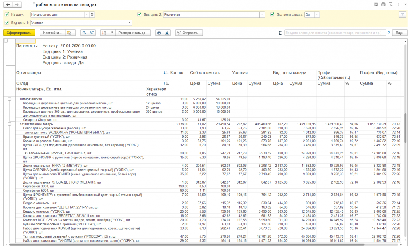Toggle the 'Вид цены 2' checkbox
Image resolution: width=408 pixels, height=246 pixels.
click(139, 14)
